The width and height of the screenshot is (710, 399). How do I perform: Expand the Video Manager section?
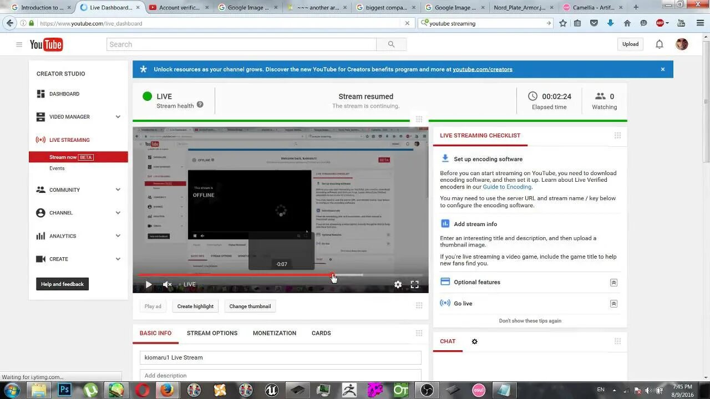coord(118,117)
